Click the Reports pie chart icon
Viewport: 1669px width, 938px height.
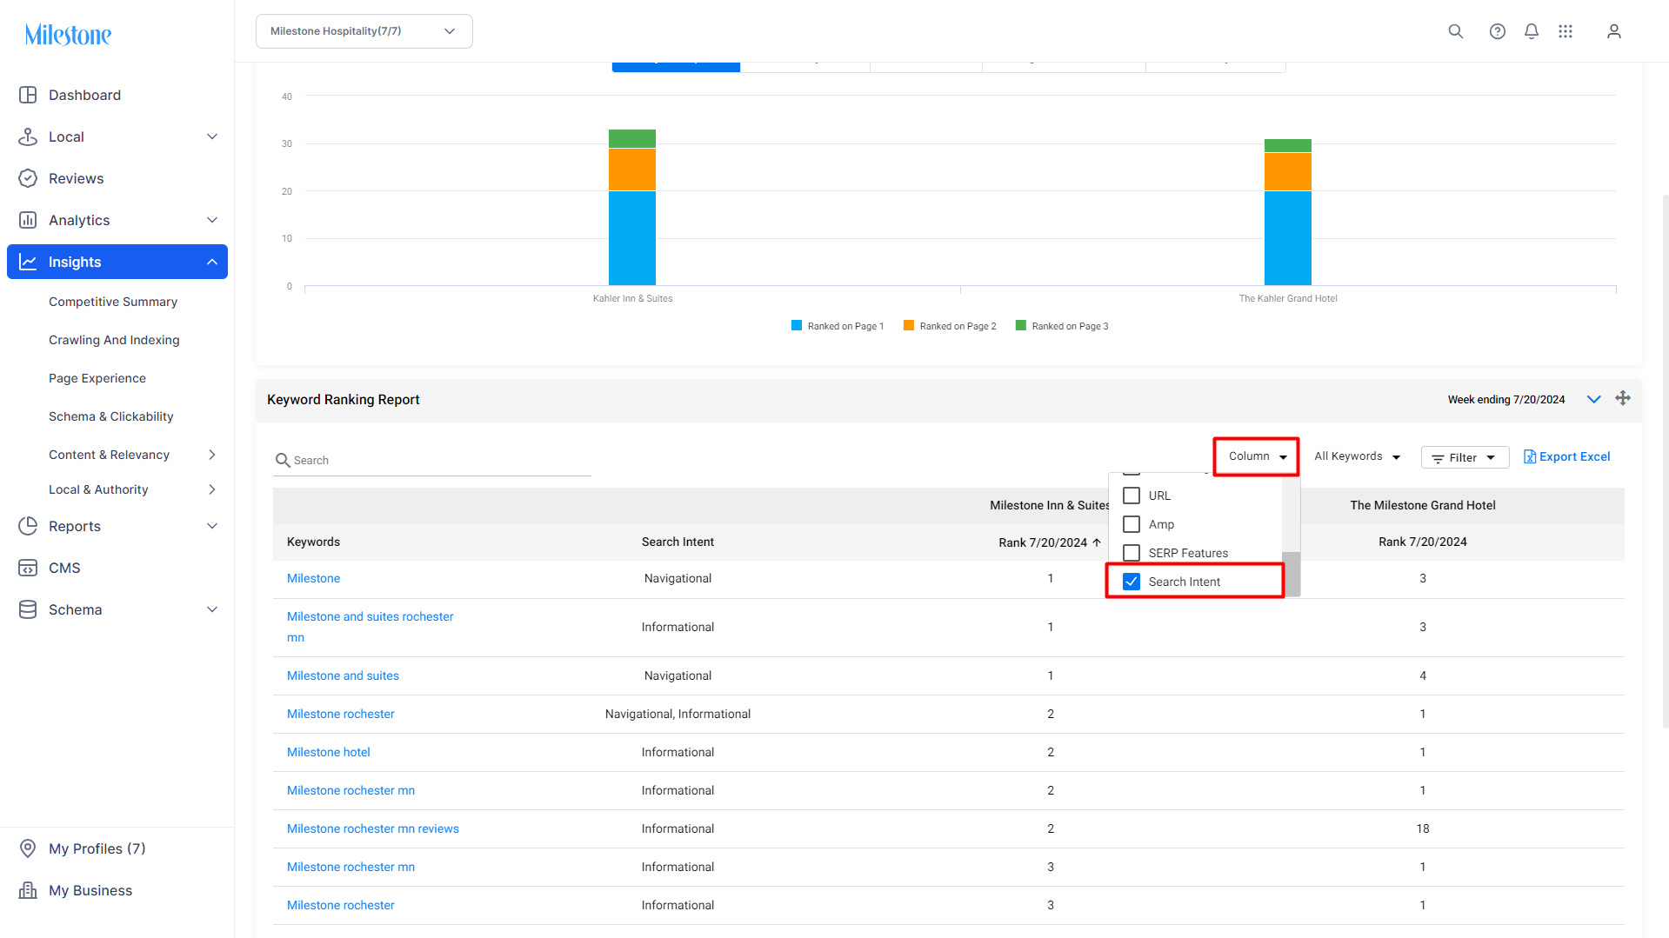(28, 526)
